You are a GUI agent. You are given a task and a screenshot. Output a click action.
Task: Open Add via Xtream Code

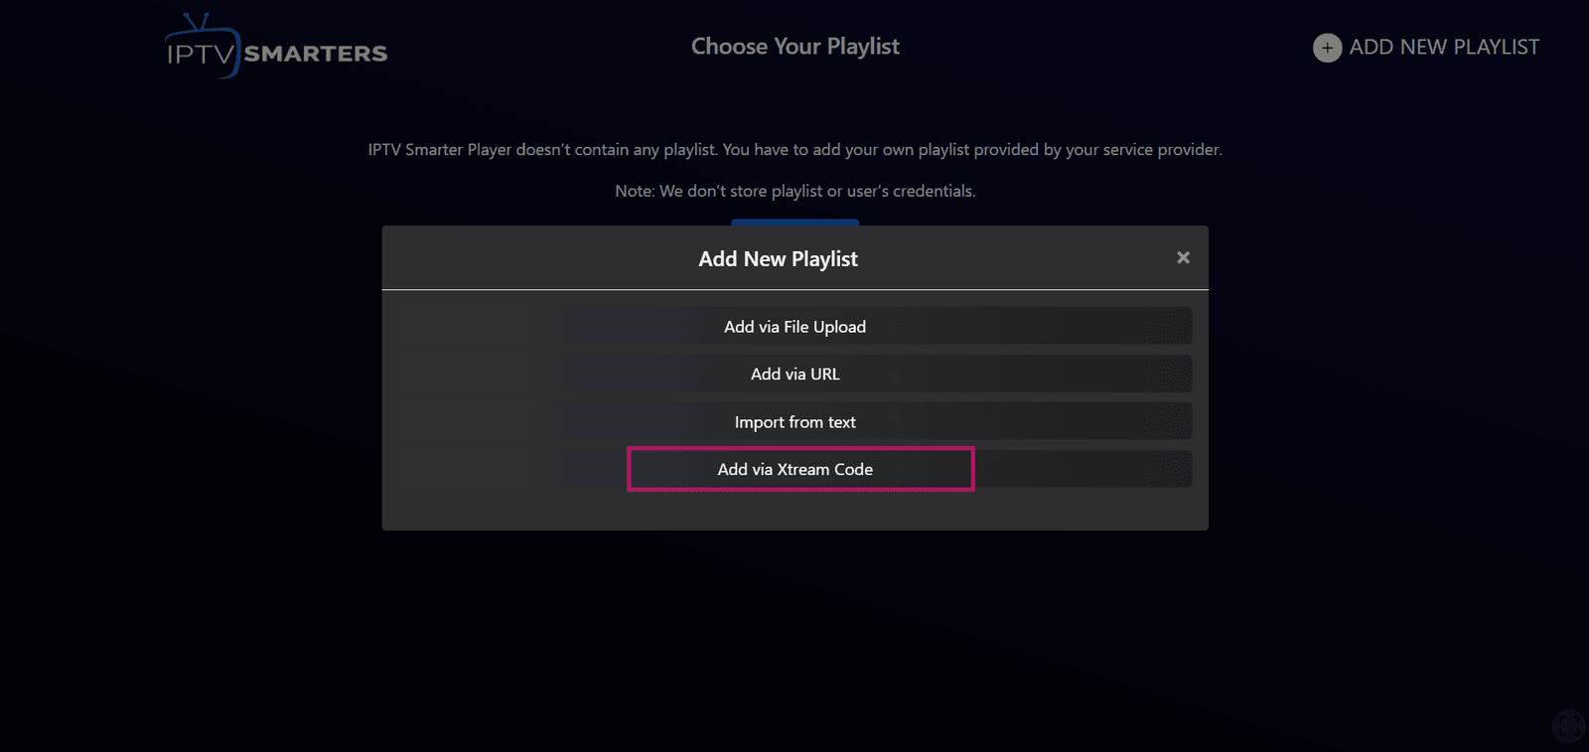794,469
